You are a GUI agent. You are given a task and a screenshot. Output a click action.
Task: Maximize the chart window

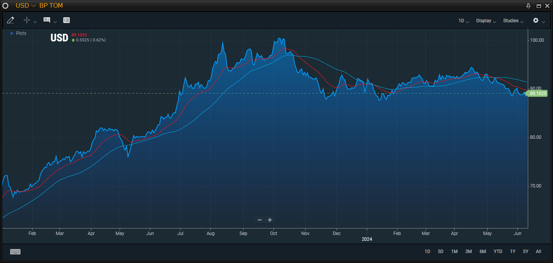(x=538, y=6)
